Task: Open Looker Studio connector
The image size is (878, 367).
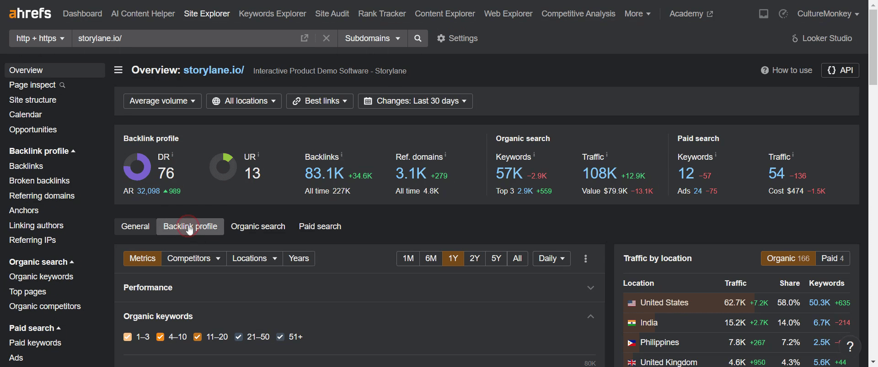Action: click(822, 38)
